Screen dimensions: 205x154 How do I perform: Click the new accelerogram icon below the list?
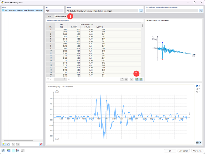coord(4,144)
